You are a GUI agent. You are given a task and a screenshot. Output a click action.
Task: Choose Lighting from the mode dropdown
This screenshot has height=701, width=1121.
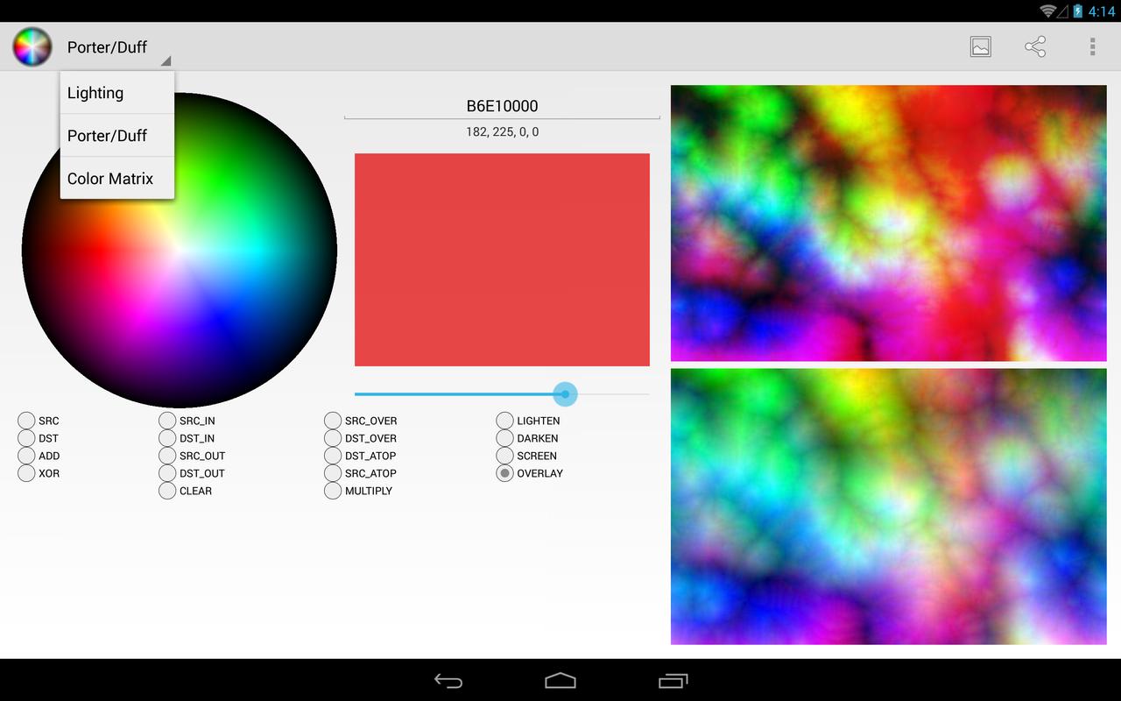[x=95, y=92]
